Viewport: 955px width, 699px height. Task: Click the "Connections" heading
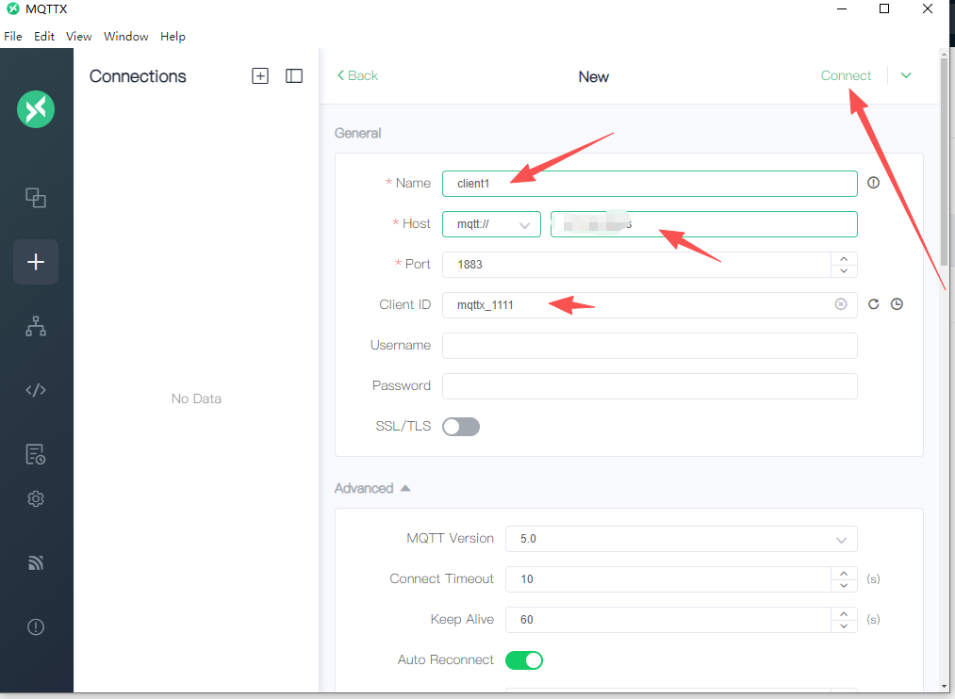[138, 76]
